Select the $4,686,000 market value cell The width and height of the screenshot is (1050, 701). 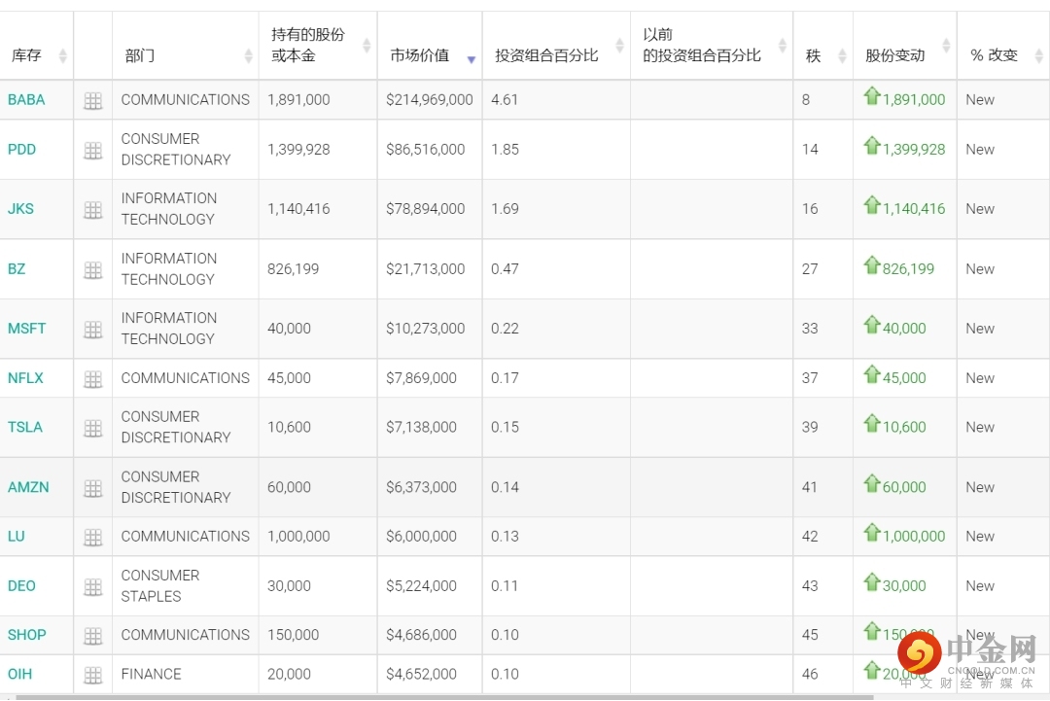pyautogui.click(x=430, y=635)
